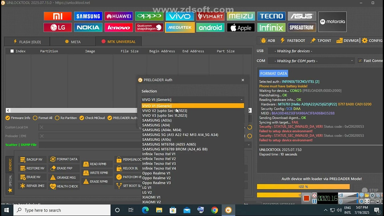384x216 pixels.
Task: Select the Xiaomi MI brand logo
Action: [58, 16]
